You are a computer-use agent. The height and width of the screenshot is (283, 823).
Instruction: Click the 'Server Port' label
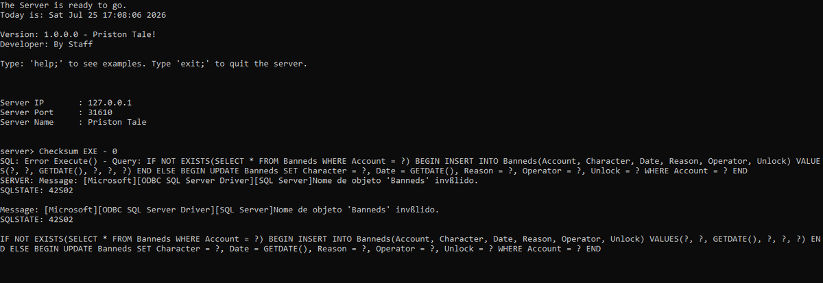(27, 112)
